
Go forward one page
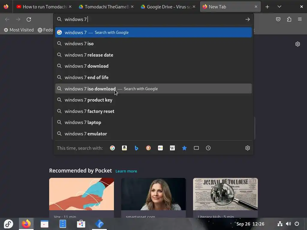18,19
